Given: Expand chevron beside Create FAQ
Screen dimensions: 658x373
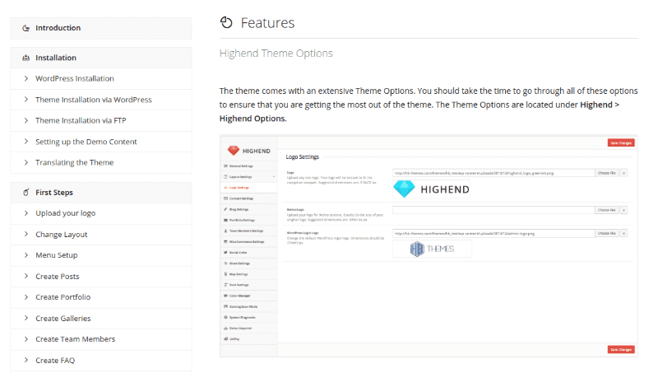Looking at the screenshot, I should tap(26, 360).
